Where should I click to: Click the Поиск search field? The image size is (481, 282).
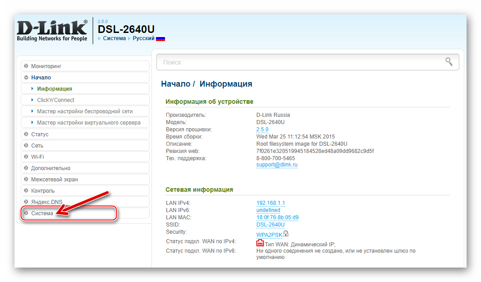(308, 62)
